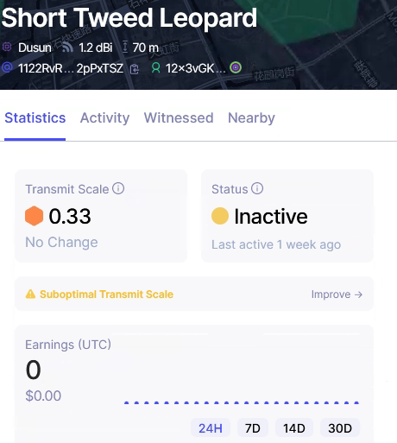Click the Improve link
The width and height of the screenshot is (397, 443).
[x=337, y=294]
